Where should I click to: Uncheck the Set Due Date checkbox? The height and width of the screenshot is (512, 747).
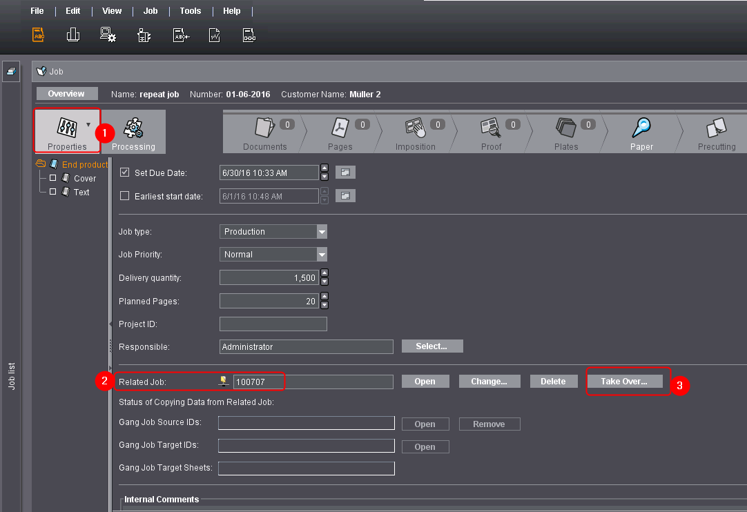(125, 173)
